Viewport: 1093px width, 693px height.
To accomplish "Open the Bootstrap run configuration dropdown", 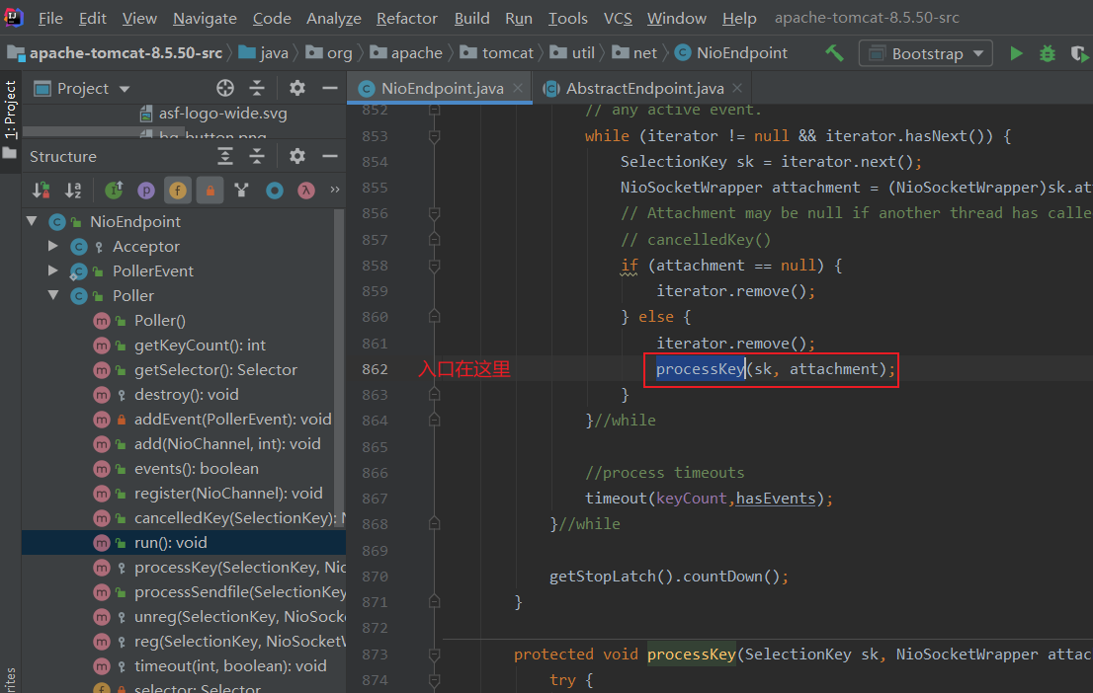I will click(x=926, y=53).
